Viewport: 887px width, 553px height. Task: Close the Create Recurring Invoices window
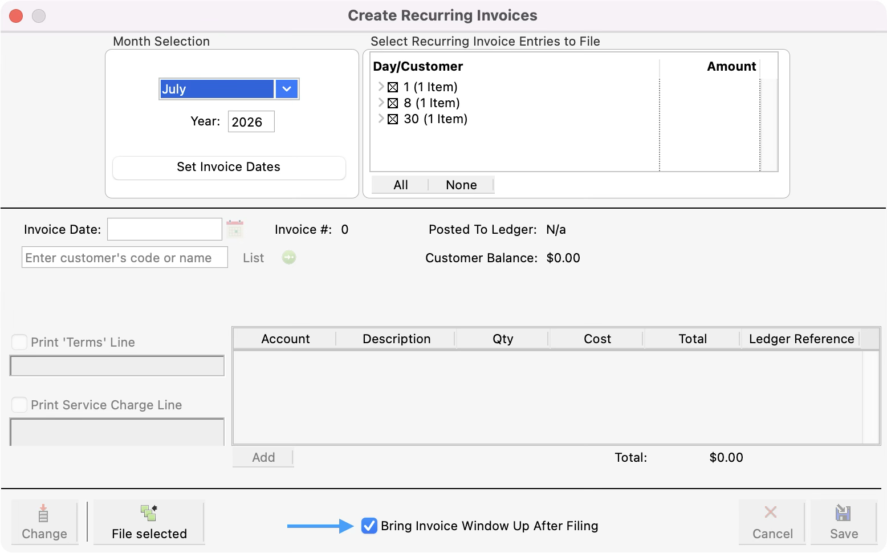[x=16, y=16]
